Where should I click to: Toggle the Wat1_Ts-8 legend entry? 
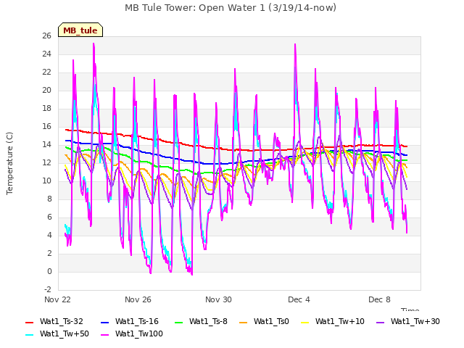pos(202,322)
